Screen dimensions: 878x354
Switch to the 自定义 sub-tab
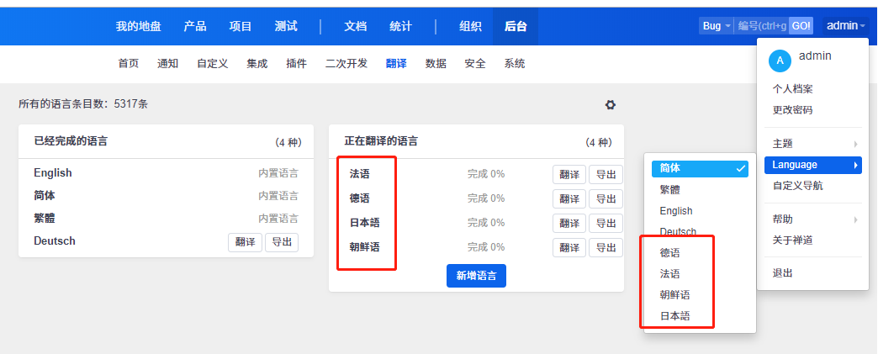pos(213,64)
